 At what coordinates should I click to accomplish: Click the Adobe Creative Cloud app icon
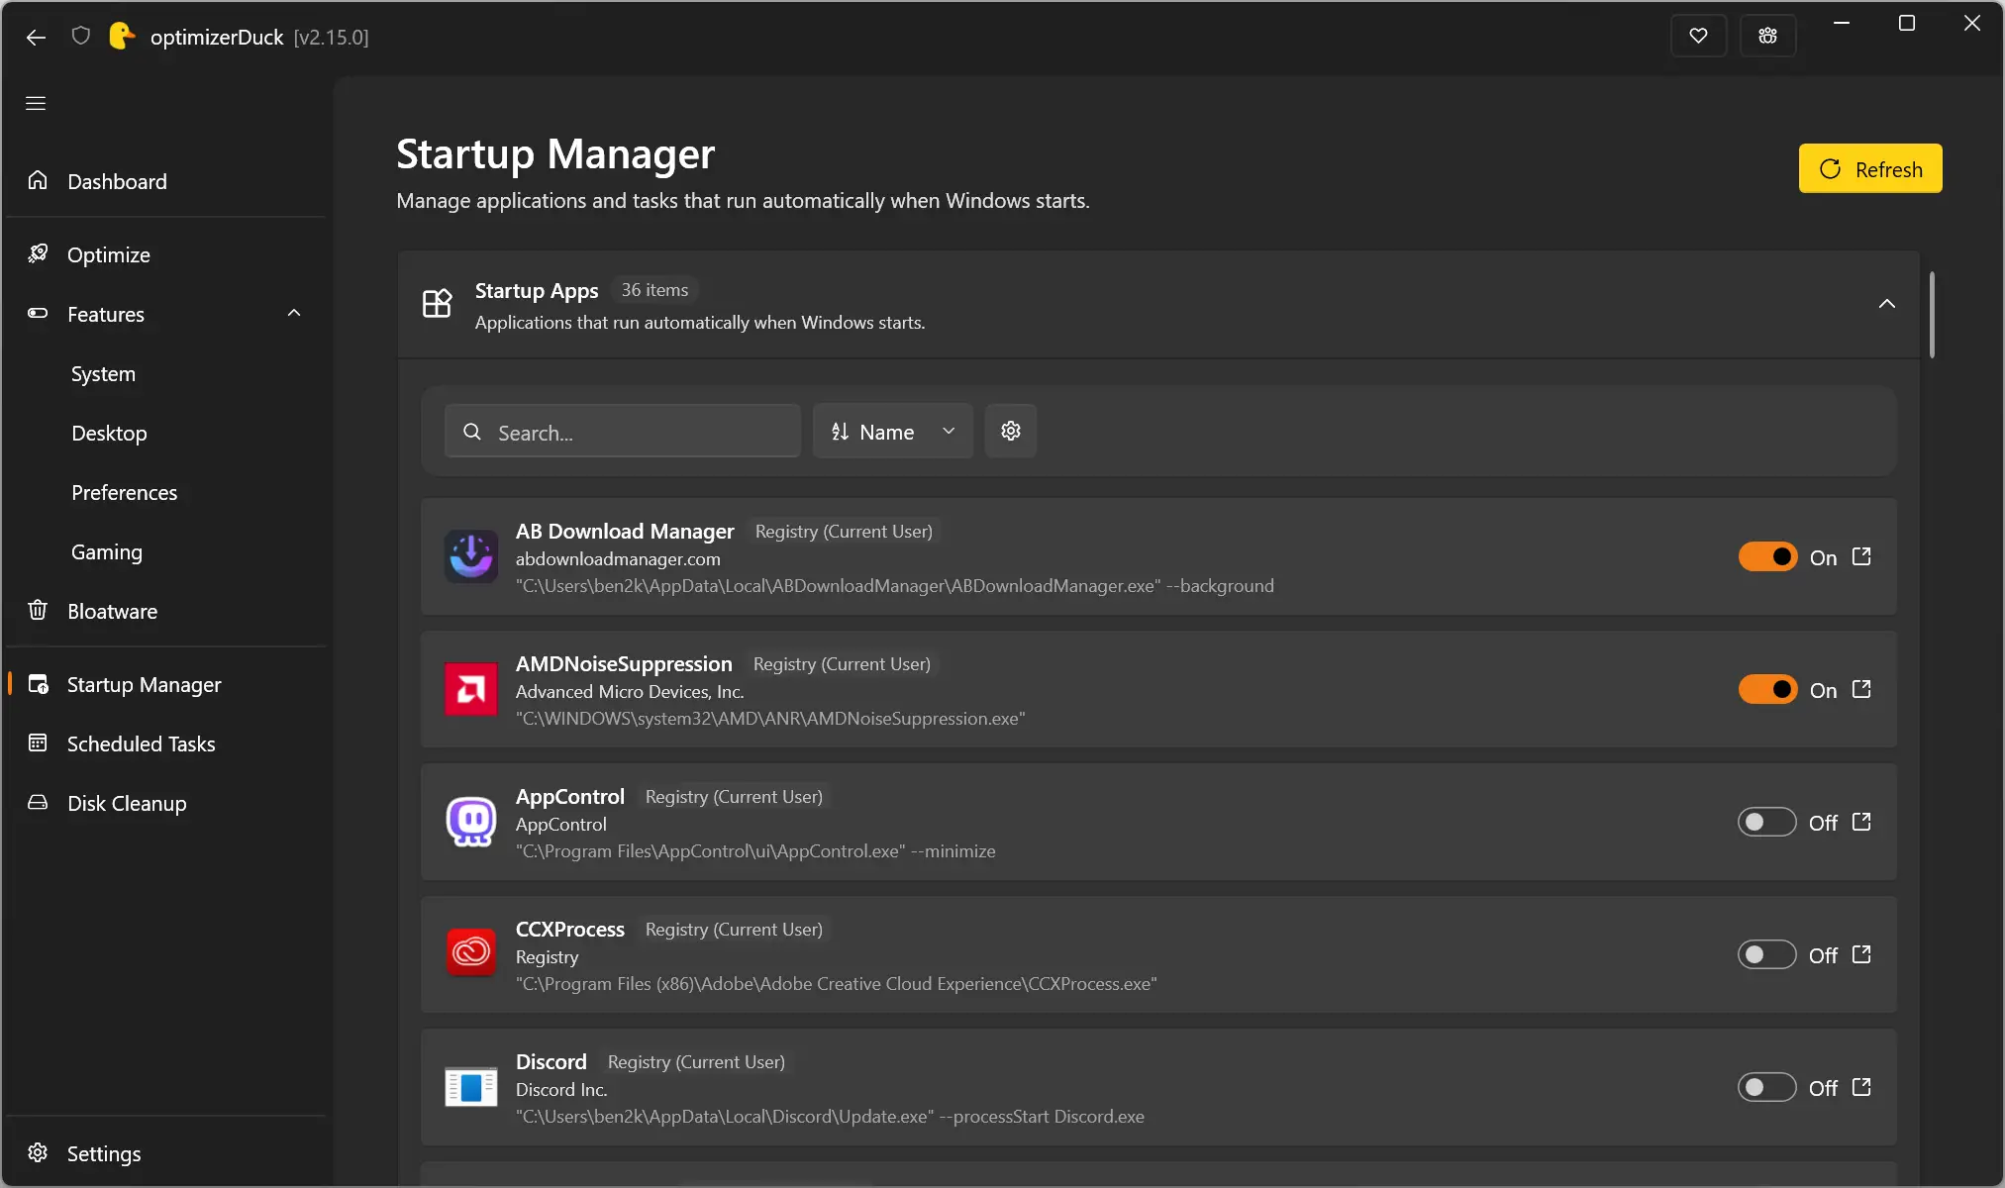(x=470, y=953)
